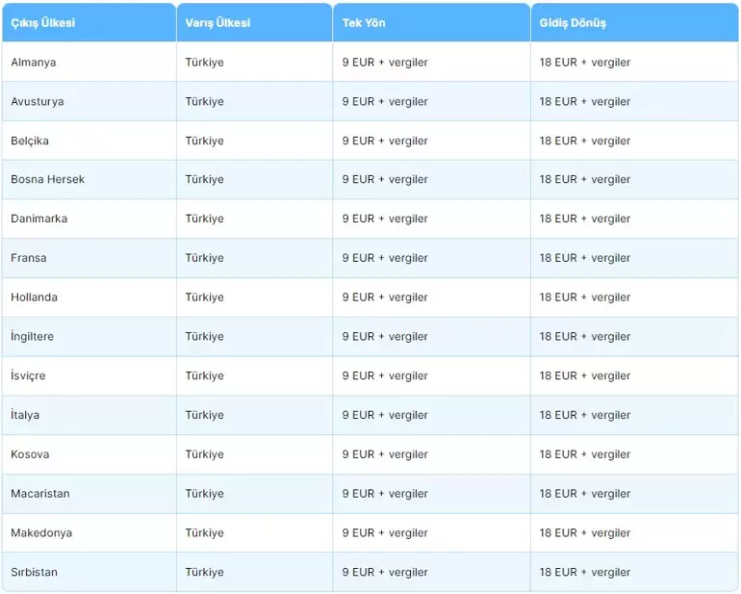Screen dimensions: 741x594
Task: Click the 9 EUR price for Macaristan
Action: (x=385, y=493)
